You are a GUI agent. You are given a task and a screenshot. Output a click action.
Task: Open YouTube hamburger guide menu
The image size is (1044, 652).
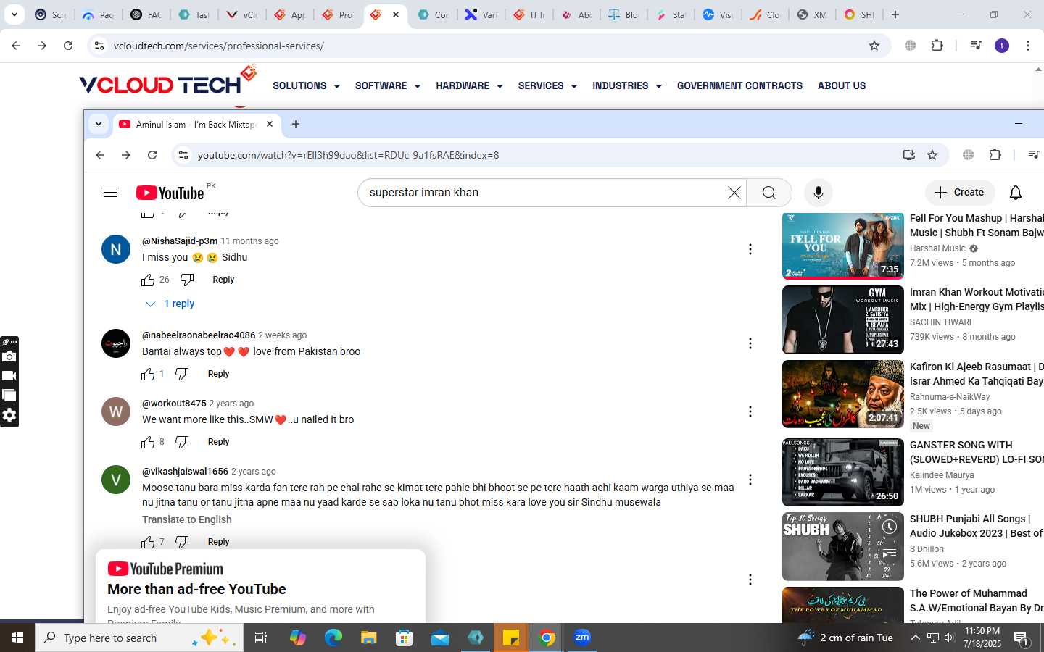[x=110, y=193]
